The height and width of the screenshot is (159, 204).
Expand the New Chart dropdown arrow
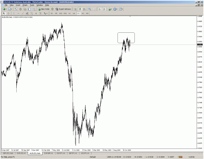pos(6,9)
